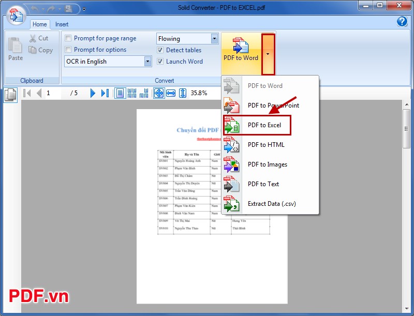Click the Copy icon in Clipboard group
The width and height of the screenshot is (414, 316).
click(x=32, y=50)
